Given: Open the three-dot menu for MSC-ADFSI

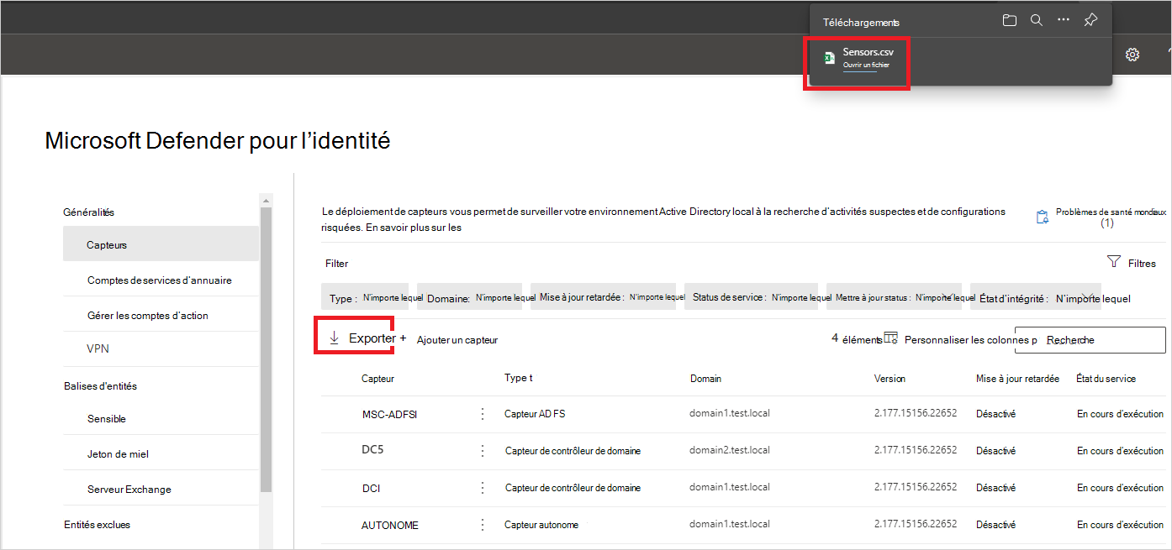Looking at the screenshot, I should coord(483,414).
